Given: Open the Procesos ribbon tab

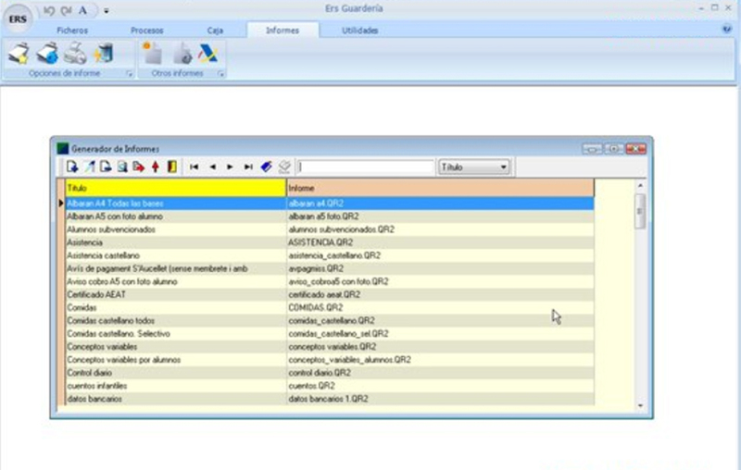Looking at the screenshot, I should (x=147, y=31).
